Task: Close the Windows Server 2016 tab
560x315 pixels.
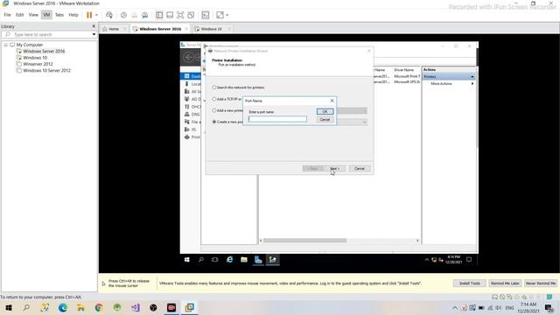Action: pos(186,29)
